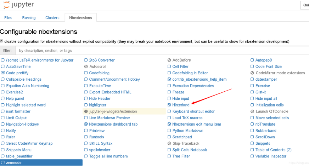This screenshot has width=309, height=167.
Task: Uncheck disable configuration compatibility checkbox
Action: pyautogui.click(x=2, y=41)
